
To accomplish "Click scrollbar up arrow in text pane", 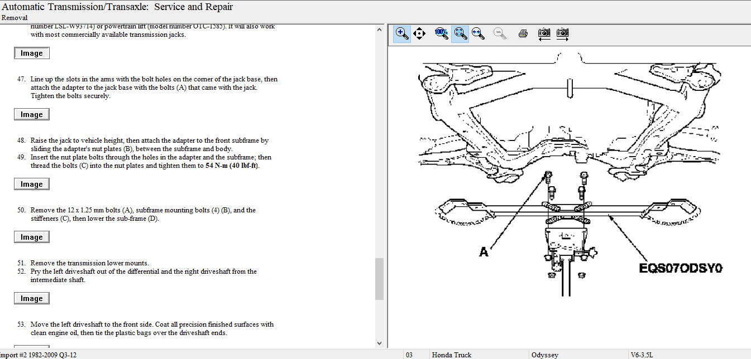I will 379,29.
